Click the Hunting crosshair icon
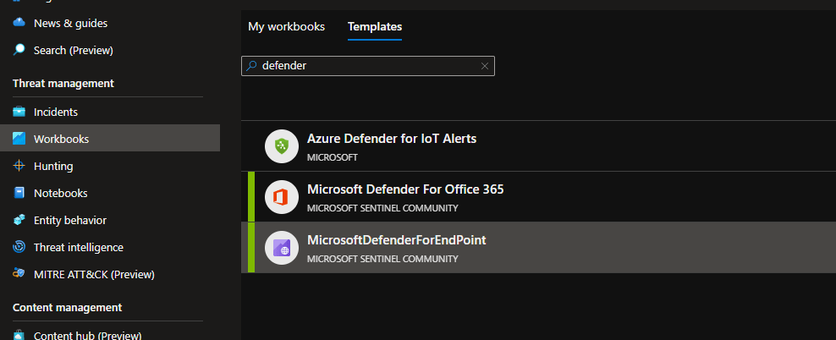The height and width of the screenshot is (340, 836). tap(19, 167)
